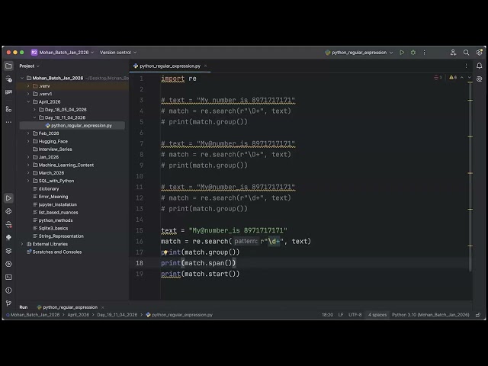Click April_2026 breadcrumb in status bar
This screenshot has height=366, width=488.
click(78, 315)
